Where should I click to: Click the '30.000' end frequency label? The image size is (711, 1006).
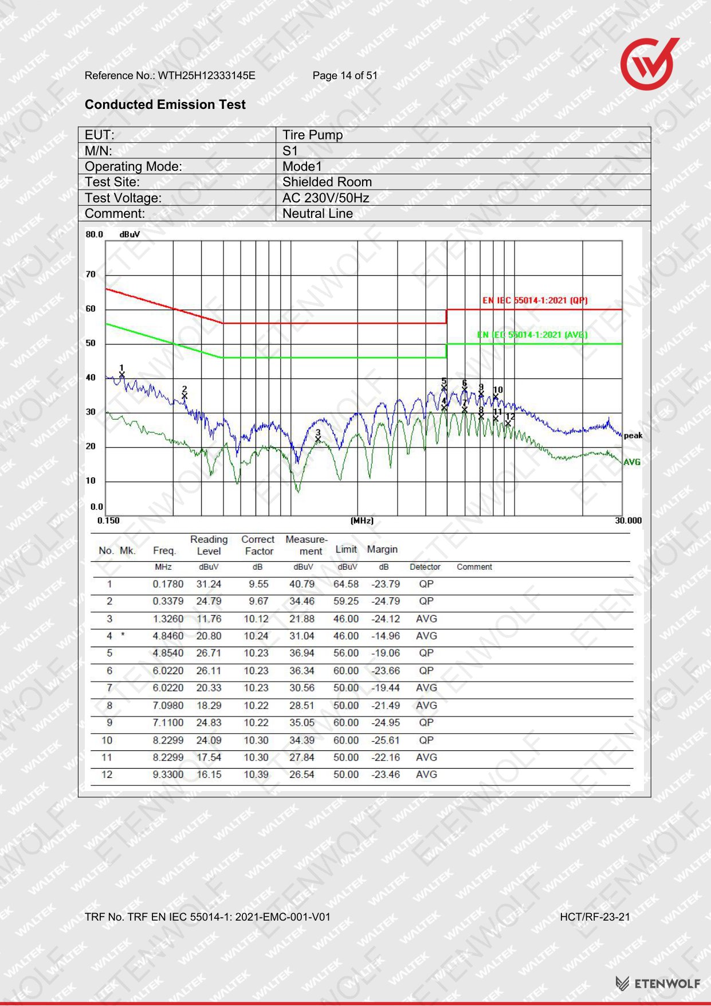coord(628,520)
